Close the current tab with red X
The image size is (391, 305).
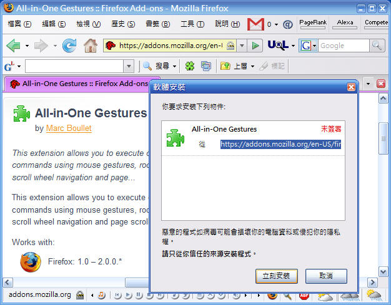381,84
